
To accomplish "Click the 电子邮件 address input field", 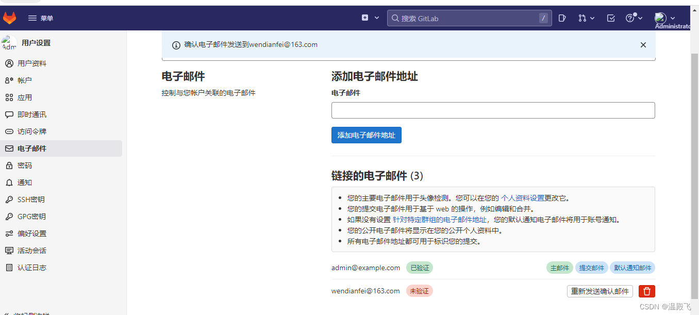I will 493,110.
